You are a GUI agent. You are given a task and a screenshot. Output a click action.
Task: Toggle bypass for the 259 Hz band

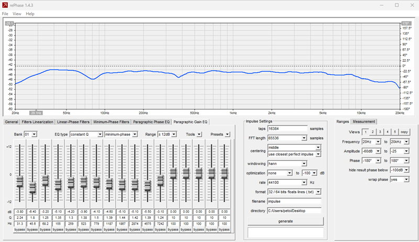tap(71, 229)
